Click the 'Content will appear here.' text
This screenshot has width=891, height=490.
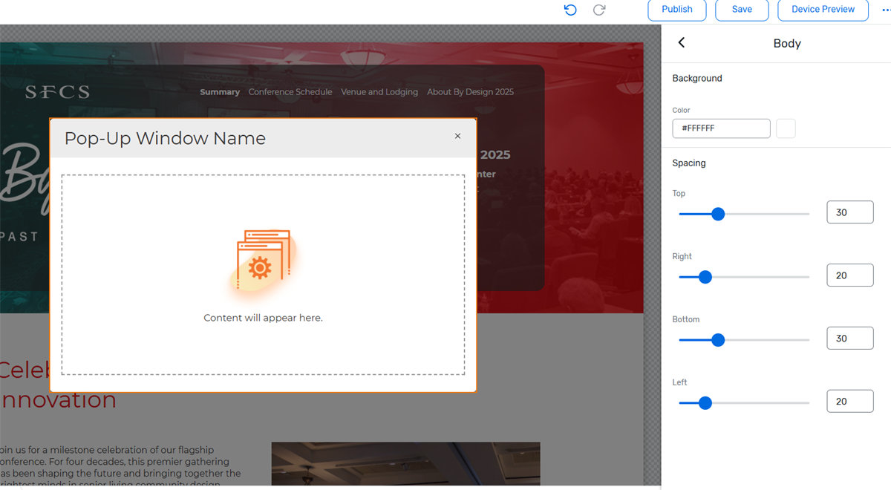[264, 318]
